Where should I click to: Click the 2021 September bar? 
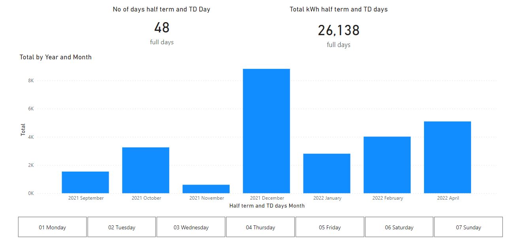point(85,182)
